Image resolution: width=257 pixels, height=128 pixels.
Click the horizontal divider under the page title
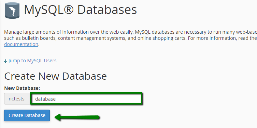130,22
